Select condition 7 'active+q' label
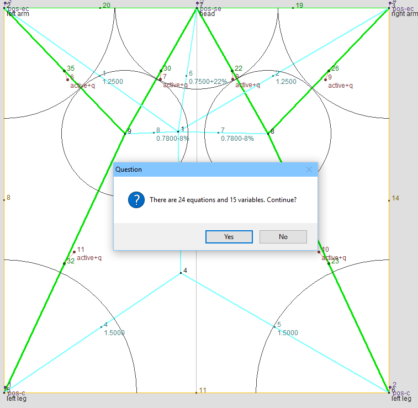The image size is (418, 408). (x=175, y=85)
